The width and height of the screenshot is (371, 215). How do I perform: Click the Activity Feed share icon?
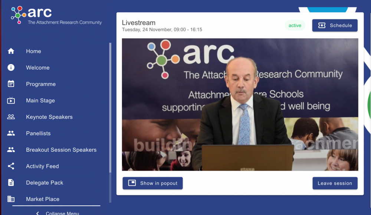pyautogui.click(x=11, y=166)
